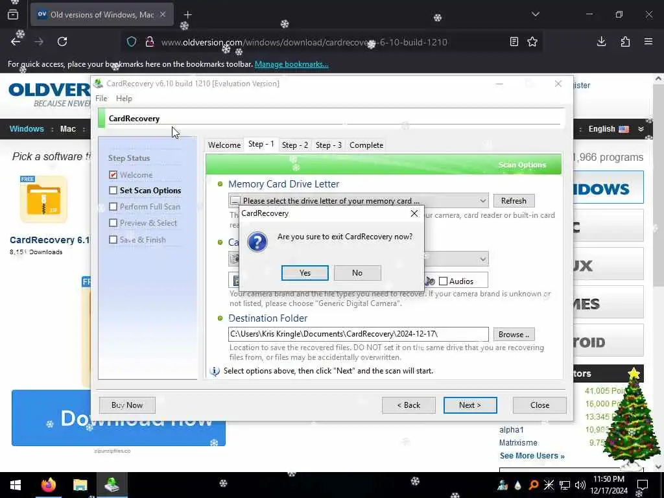The width and height of the screenshot is (664, 498).
Task: Open the File menu in CardRecovery
Action: click(x=101, y=99)
